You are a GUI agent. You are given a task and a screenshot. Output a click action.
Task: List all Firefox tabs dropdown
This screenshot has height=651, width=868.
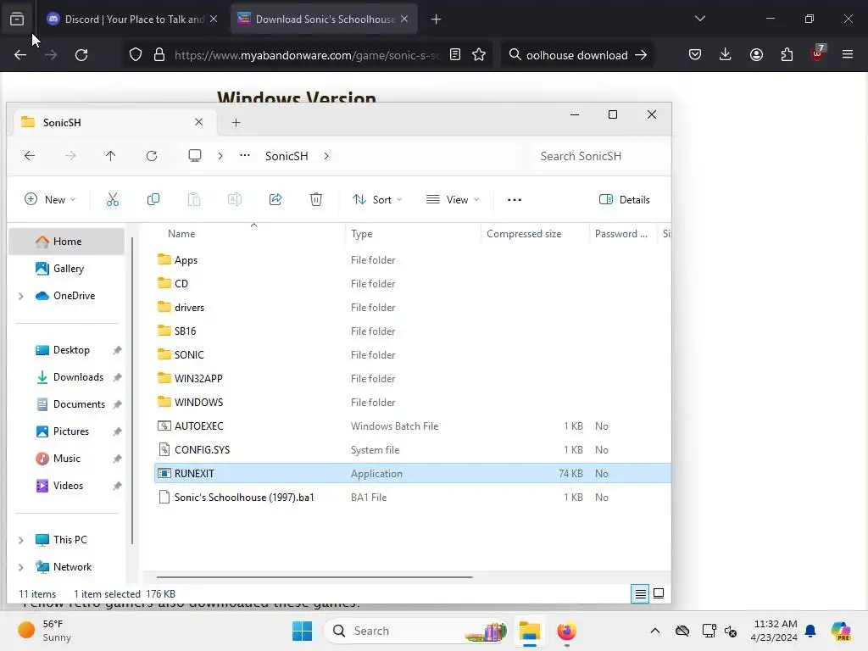(x=699, y=19)
